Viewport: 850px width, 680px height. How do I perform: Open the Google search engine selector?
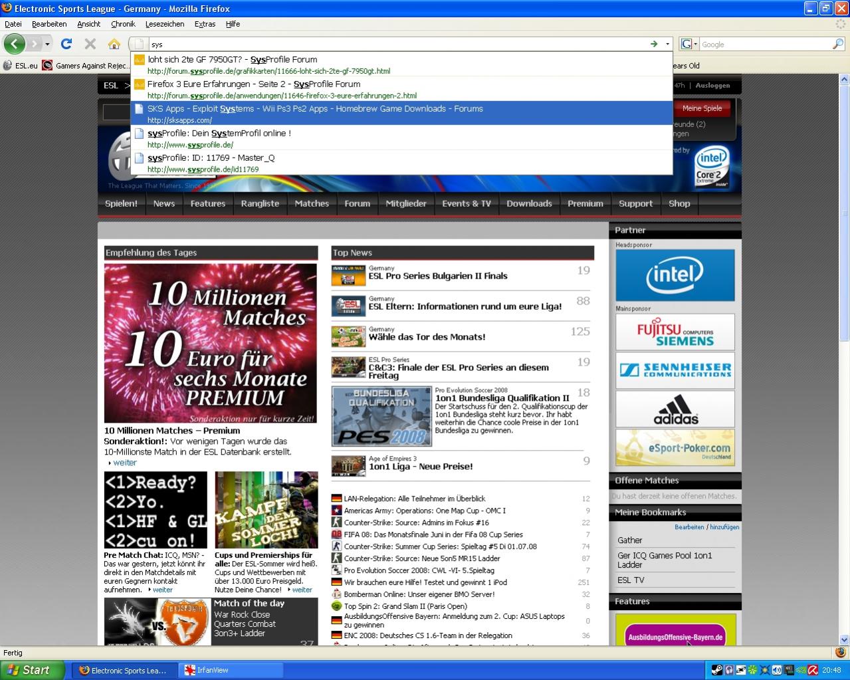tap(689, 45)
